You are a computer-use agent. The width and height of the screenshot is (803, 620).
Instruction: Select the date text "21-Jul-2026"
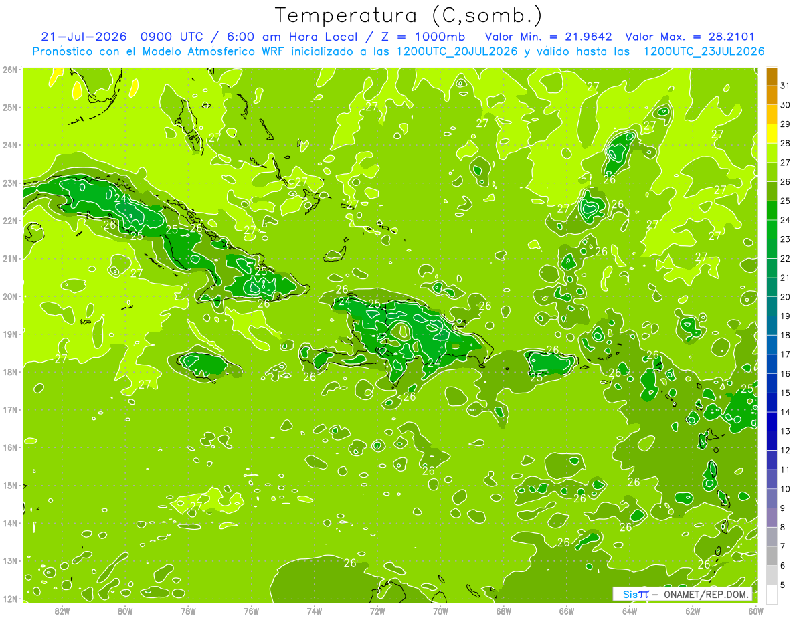click(x=83, y=37)
